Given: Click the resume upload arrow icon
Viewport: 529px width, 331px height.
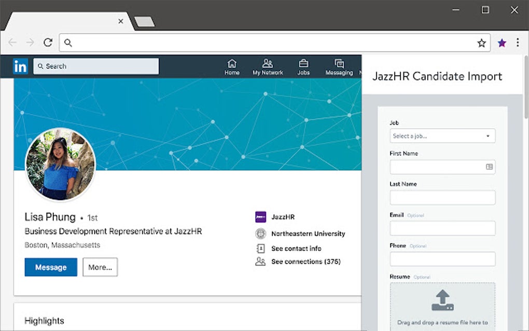Looking at the screenshot, I should (442, 300).
